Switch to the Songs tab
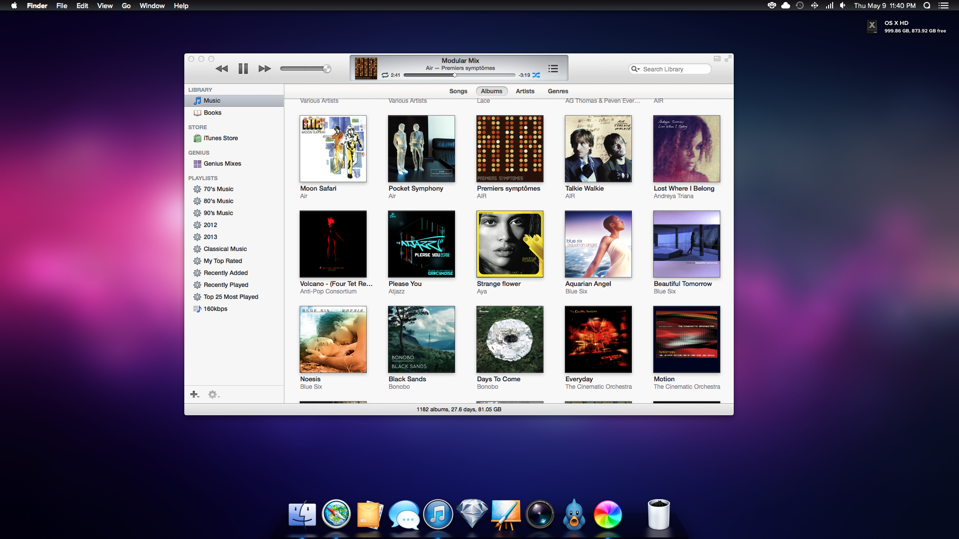Viewport: 959px width, 539px height. [x=458, y=91]
